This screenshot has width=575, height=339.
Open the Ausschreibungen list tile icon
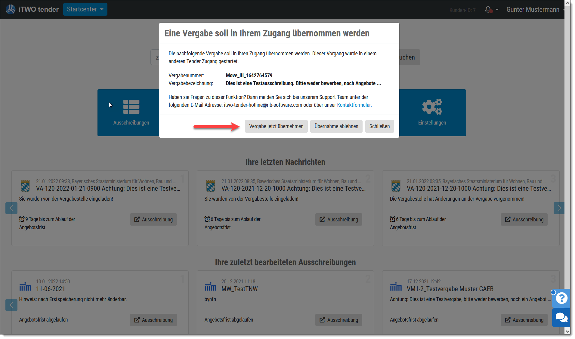[131, 107]
